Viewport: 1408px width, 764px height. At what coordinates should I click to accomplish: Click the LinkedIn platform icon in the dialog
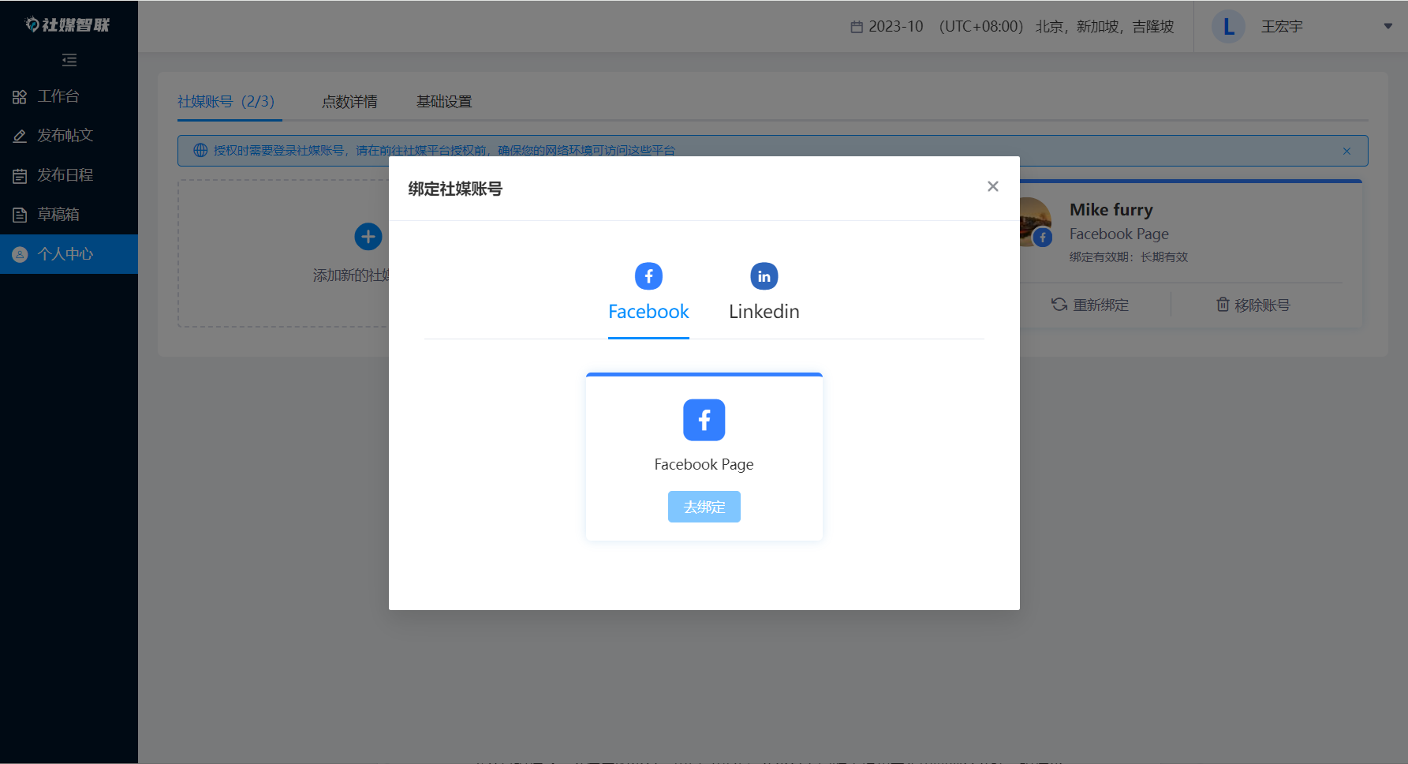[x=763, y=276]
